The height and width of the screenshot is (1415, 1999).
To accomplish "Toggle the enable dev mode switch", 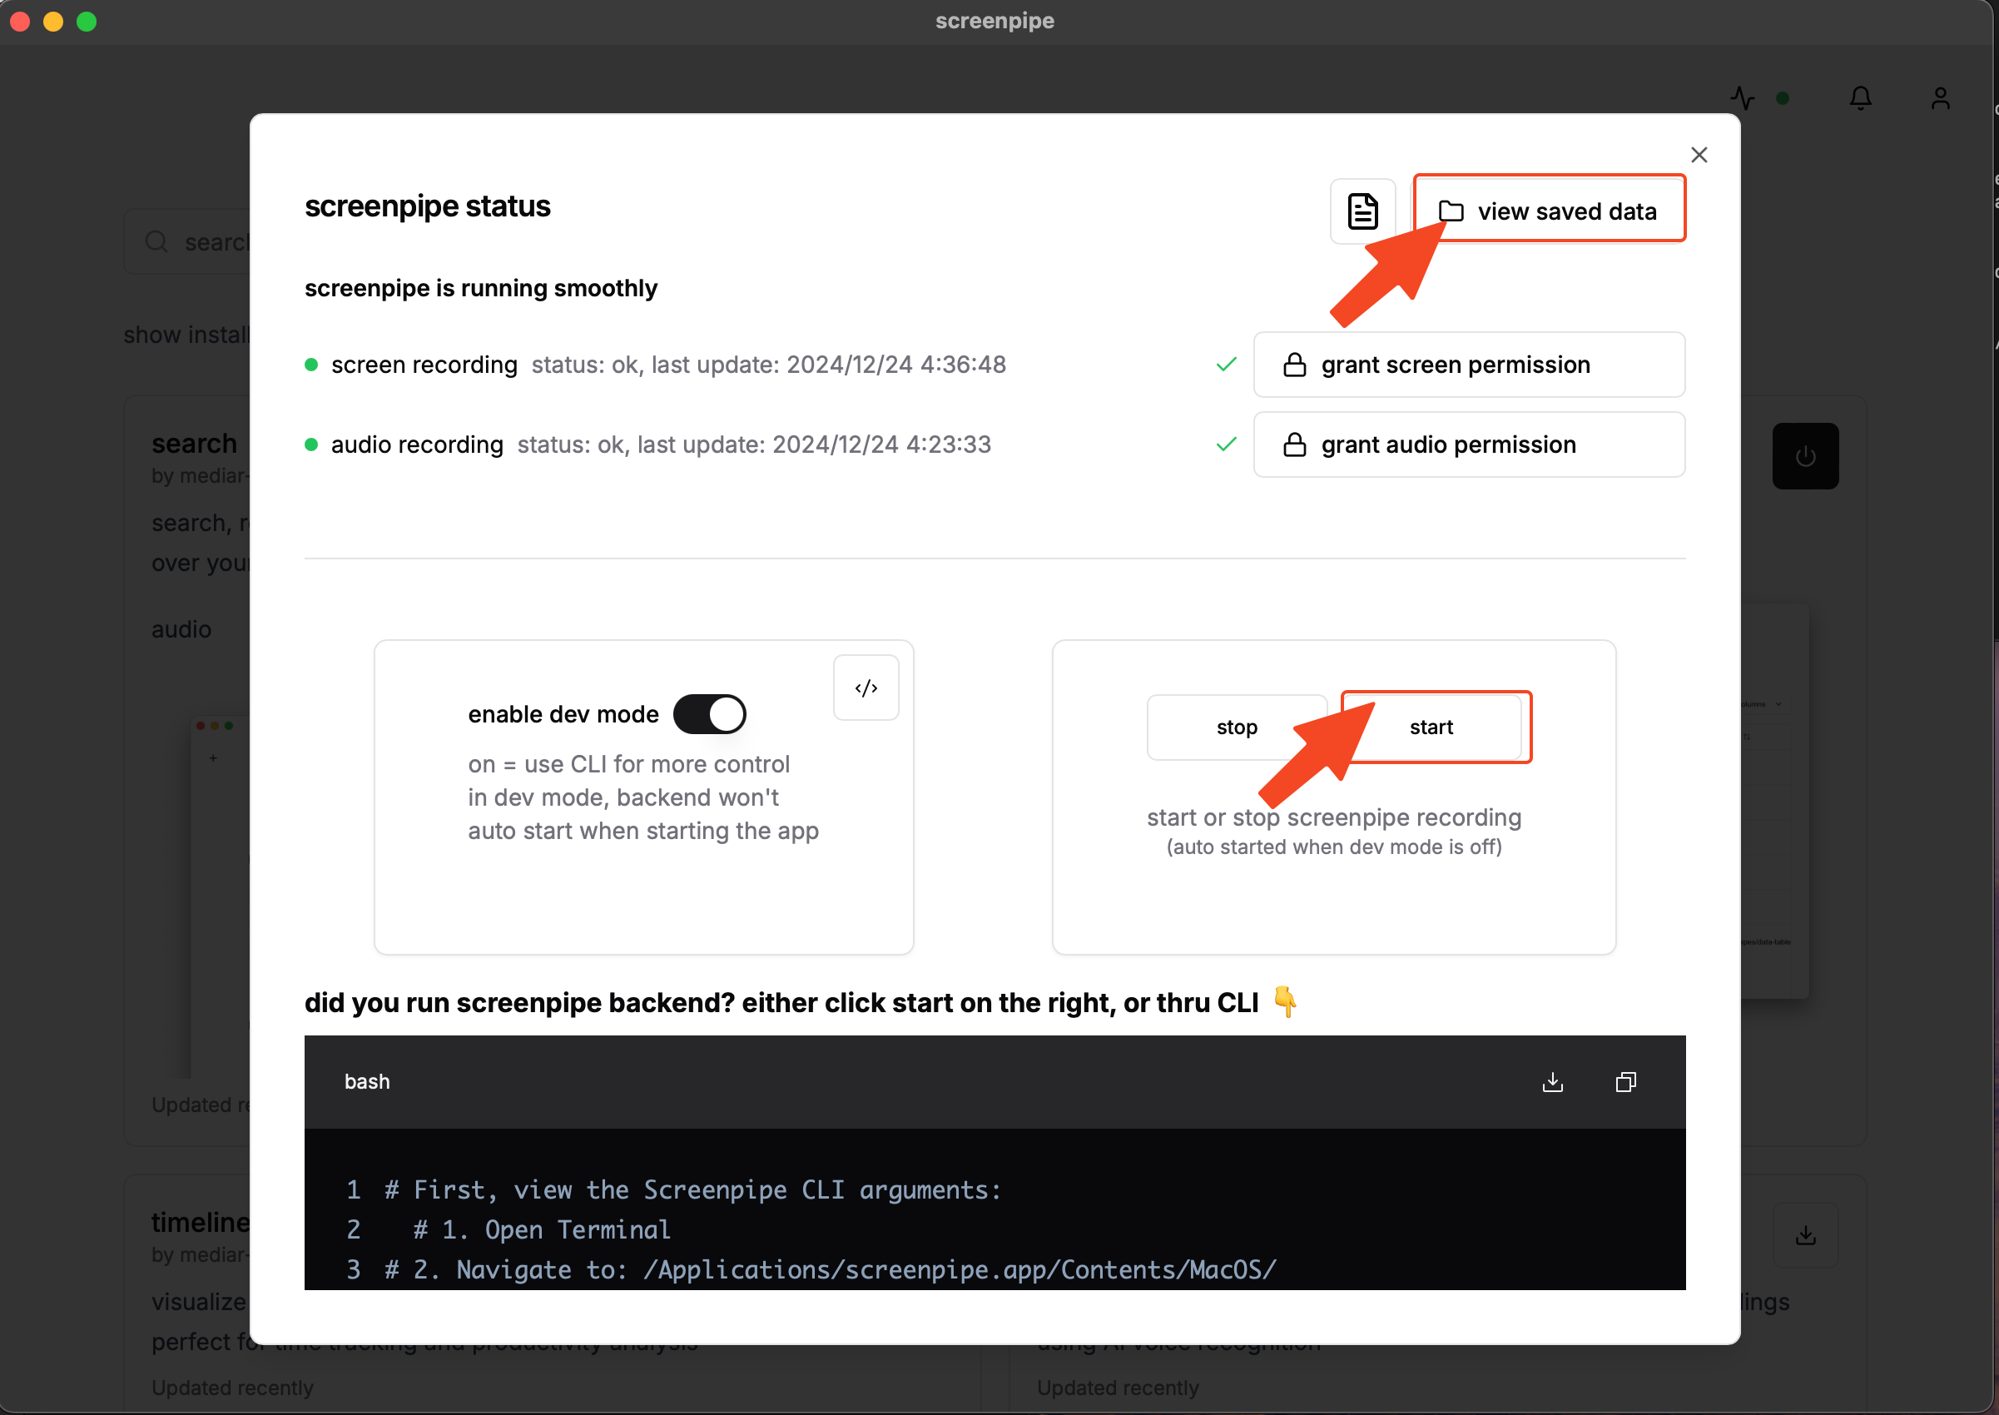I will 709,714.
